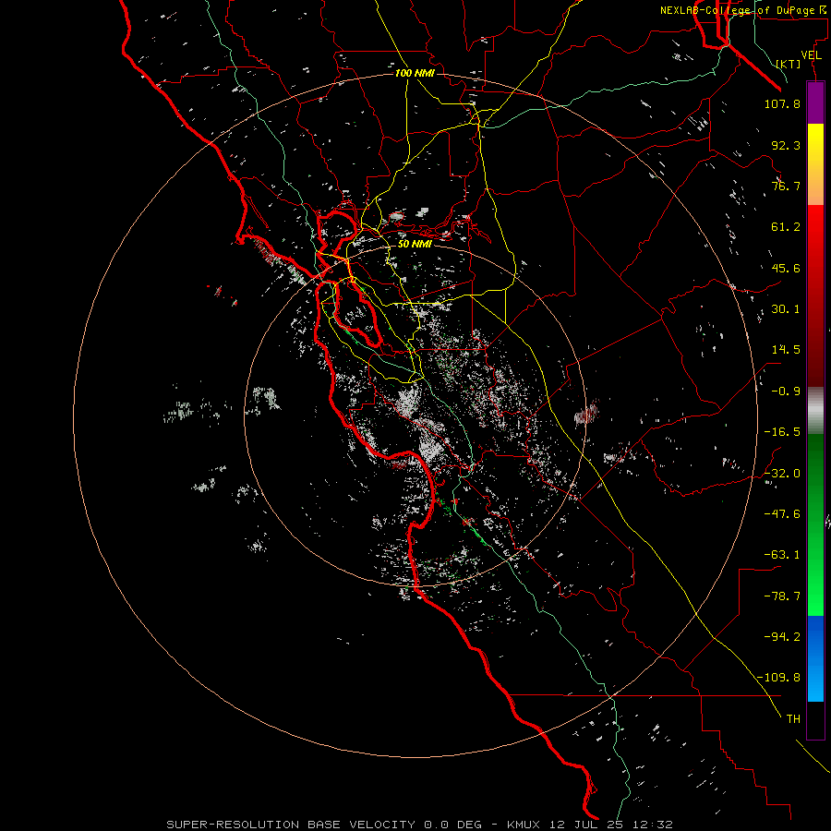Screen dimensions: 831x831
Task: Select the 107.8 velocity scale value
Action: [x=782, y=103]
